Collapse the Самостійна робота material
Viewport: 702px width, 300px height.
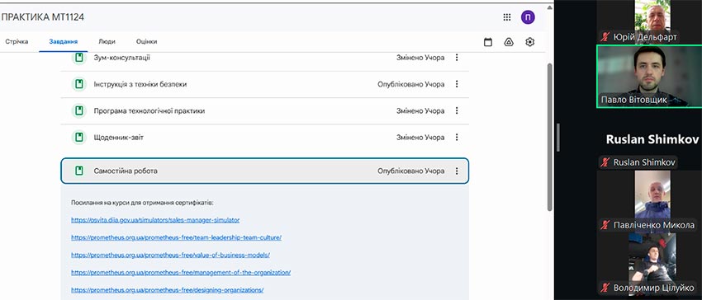264,171
